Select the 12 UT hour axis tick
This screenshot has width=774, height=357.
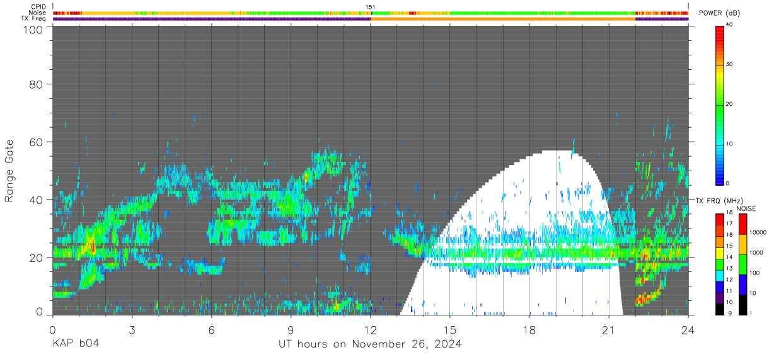371,329
